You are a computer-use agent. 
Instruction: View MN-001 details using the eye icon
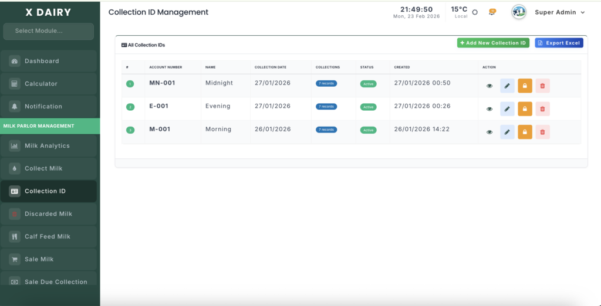pyautogui.click(x=489, y=86)
